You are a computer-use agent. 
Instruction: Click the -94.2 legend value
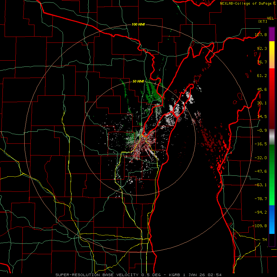point(261,212)
